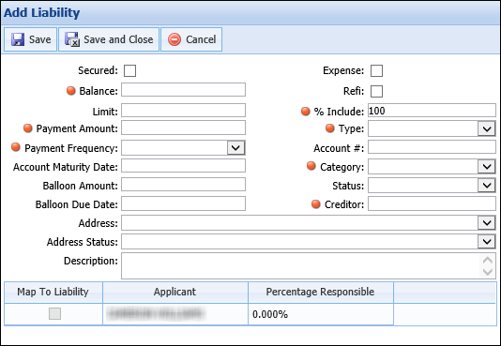Tick the Secured checkbox
Screen dimensions: 501x346
[x=129, y=70]
